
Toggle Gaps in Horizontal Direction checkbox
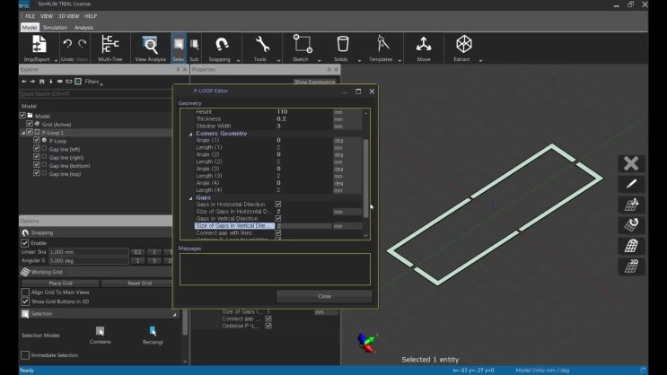pos(278,205)
